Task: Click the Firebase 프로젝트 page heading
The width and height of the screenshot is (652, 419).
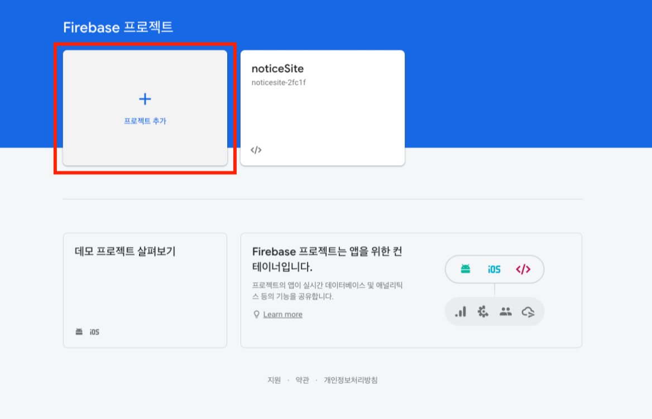Action: point(118,27)
